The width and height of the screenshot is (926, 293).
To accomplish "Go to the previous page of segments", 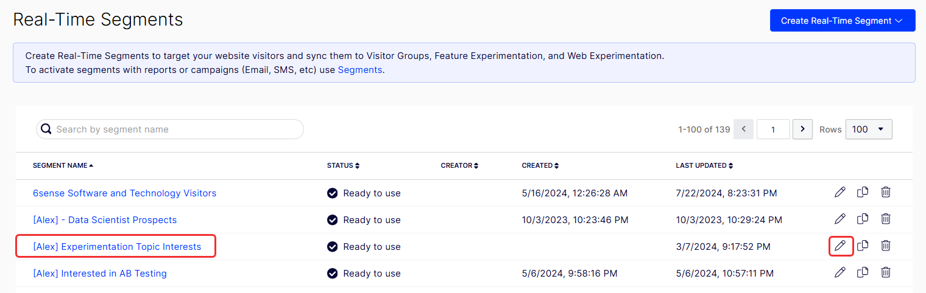I will coord(744,129).
